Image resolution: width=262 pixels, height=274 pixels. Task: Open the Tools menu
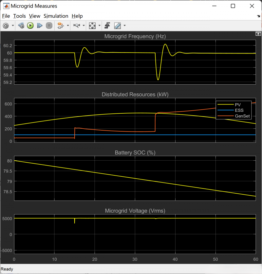pyautogui.click(x=19, y=16)
